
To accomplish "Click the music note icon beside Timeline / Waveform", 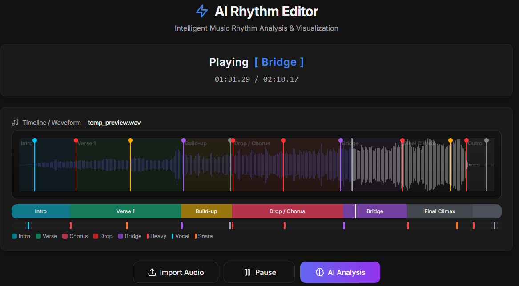I will 16,123.
